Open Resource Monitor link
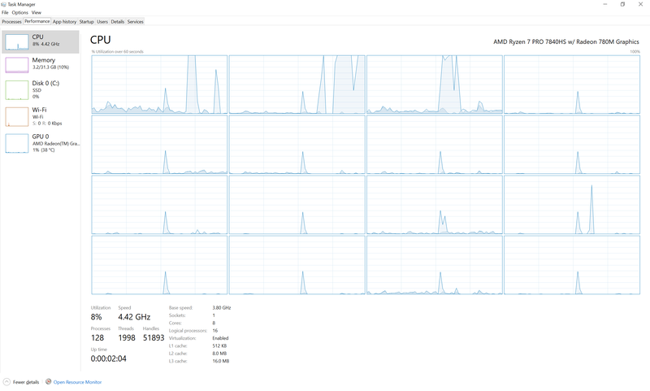This screenshot has width=650, height=391. 77,382
